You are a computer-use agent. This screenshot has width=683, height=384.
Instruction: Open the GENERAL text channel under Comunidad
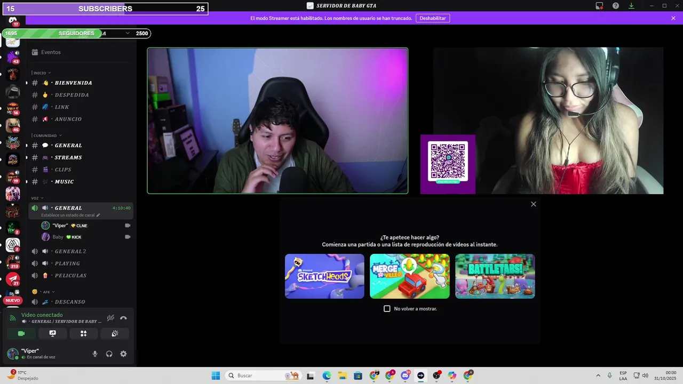(x=81, y=145)
